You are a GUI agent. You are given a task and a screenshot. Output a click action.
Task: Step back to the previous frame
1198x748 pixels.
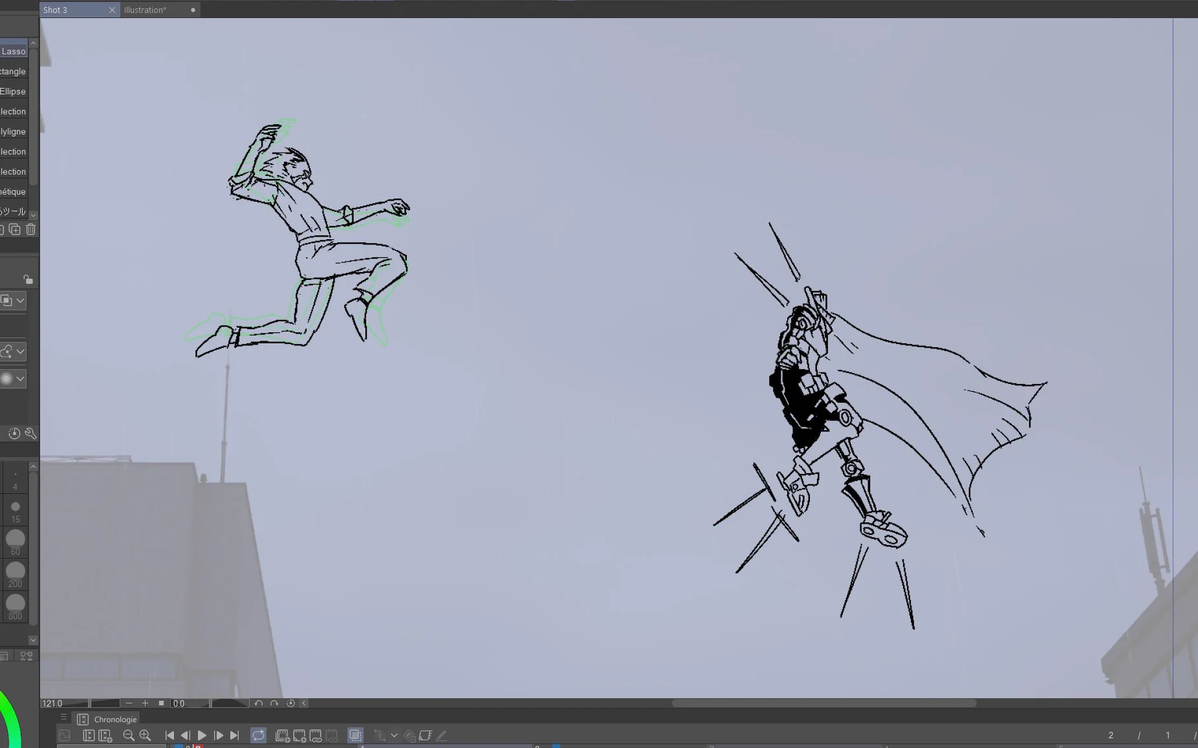tap(185, 735)
